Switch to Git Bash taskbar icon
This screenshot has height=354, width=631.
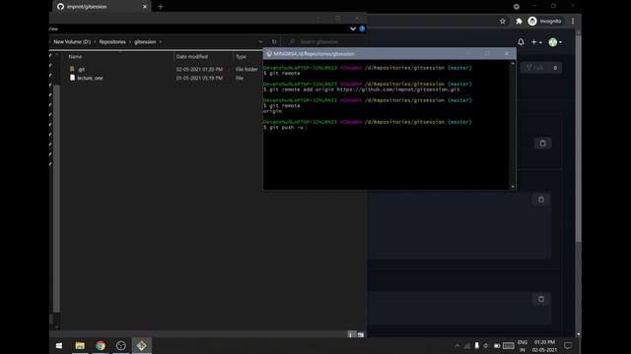tap(141, 345)
